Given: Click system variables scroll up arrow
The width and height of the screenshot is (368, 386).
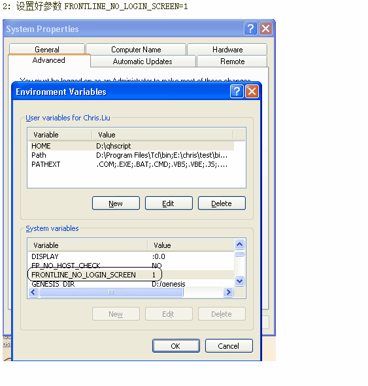Looking at the screenshot, I should tap(239, 245).
